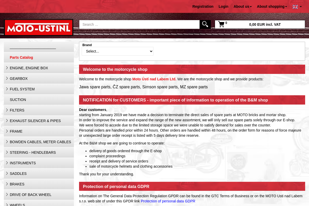Click the cart total 0,00 EUR incl. VAT
The width and height of the screenshot is (309, 206).
click(x=265, y=24)
